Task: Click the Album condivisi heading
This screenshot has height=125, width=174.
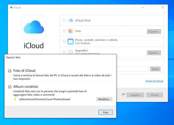Action: click(26, 87)
